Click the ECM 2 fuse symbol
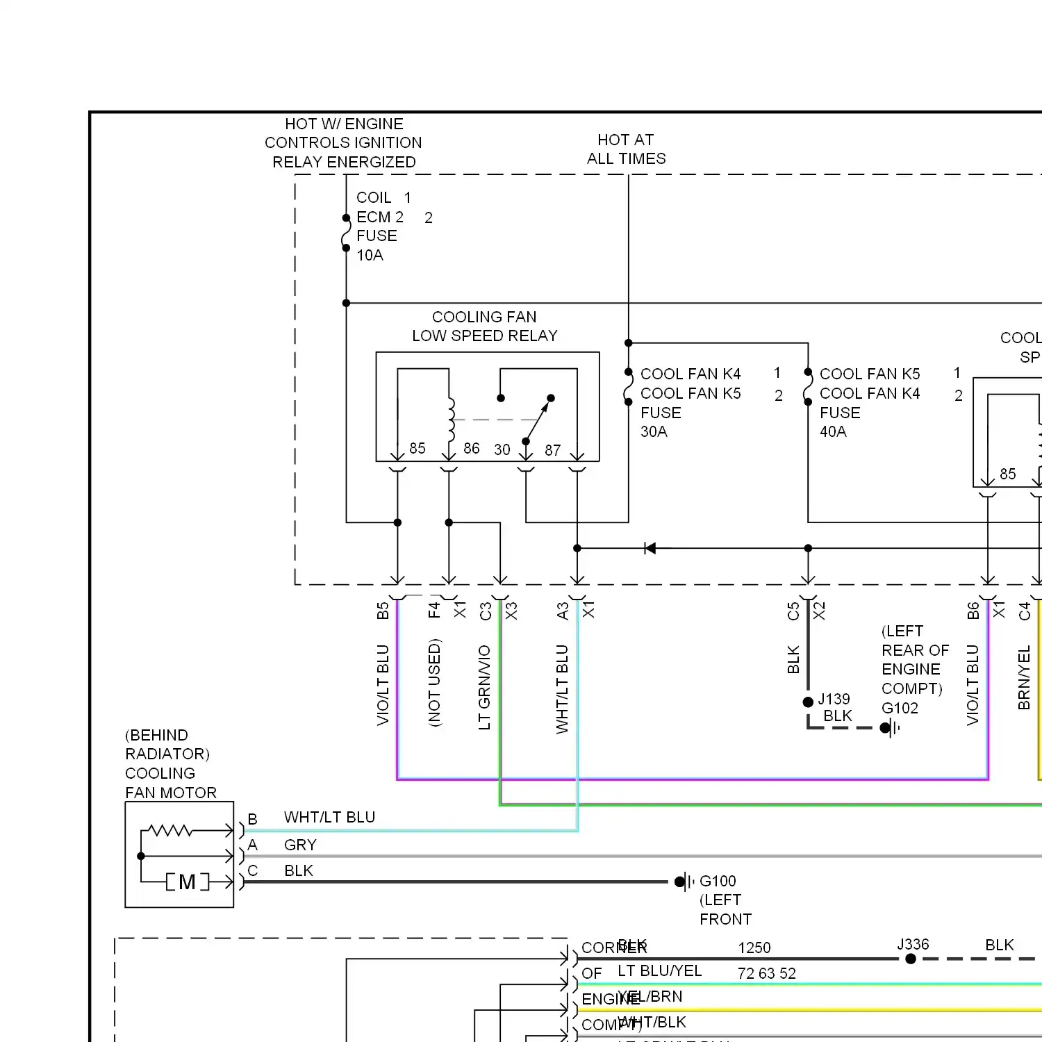This screenshot has width=1042, height=1042. coord(346,233)
